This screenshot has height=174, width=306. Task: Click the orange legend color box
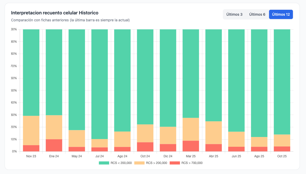pos(139,163)
